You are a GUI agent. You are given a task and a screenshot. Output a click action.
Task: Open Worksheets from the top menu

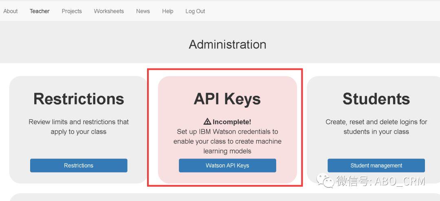pos(109,11)
